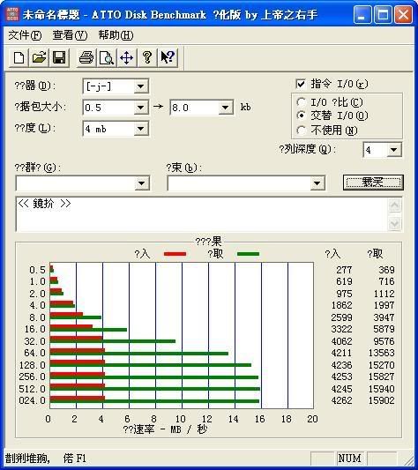Click the four-arrow move toolbar icon
418x470 pixels.
(x=126, y=57)
